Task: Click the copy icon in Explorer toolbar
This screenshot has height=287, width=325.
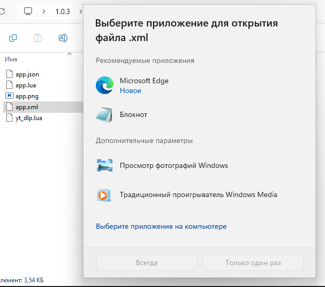Action: (x=13, y=38)
